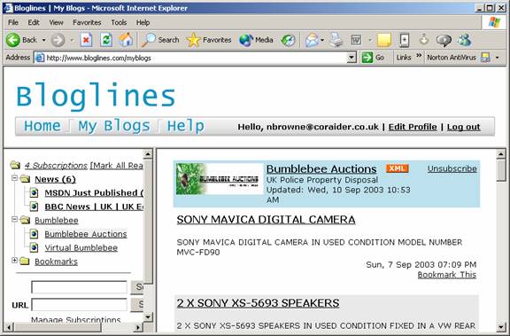510x336 pixels.
Task: Refresh the page with the green arrows icon
Action: click(x=106, y=40)
